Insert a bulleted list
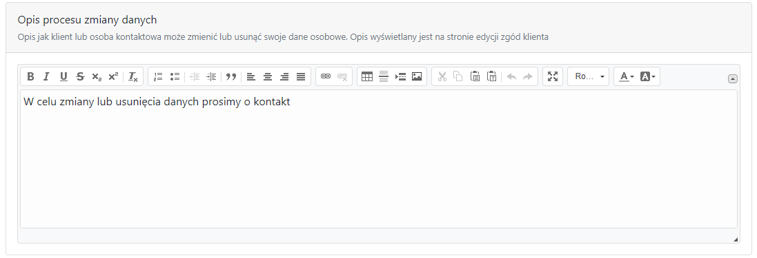 175,76
